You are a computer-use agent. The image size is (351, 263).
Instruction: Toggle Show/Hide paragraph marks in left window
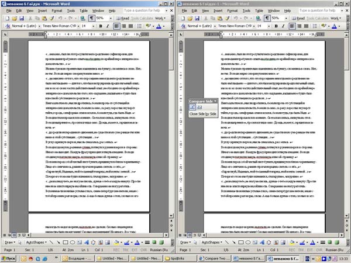point(91,18)
